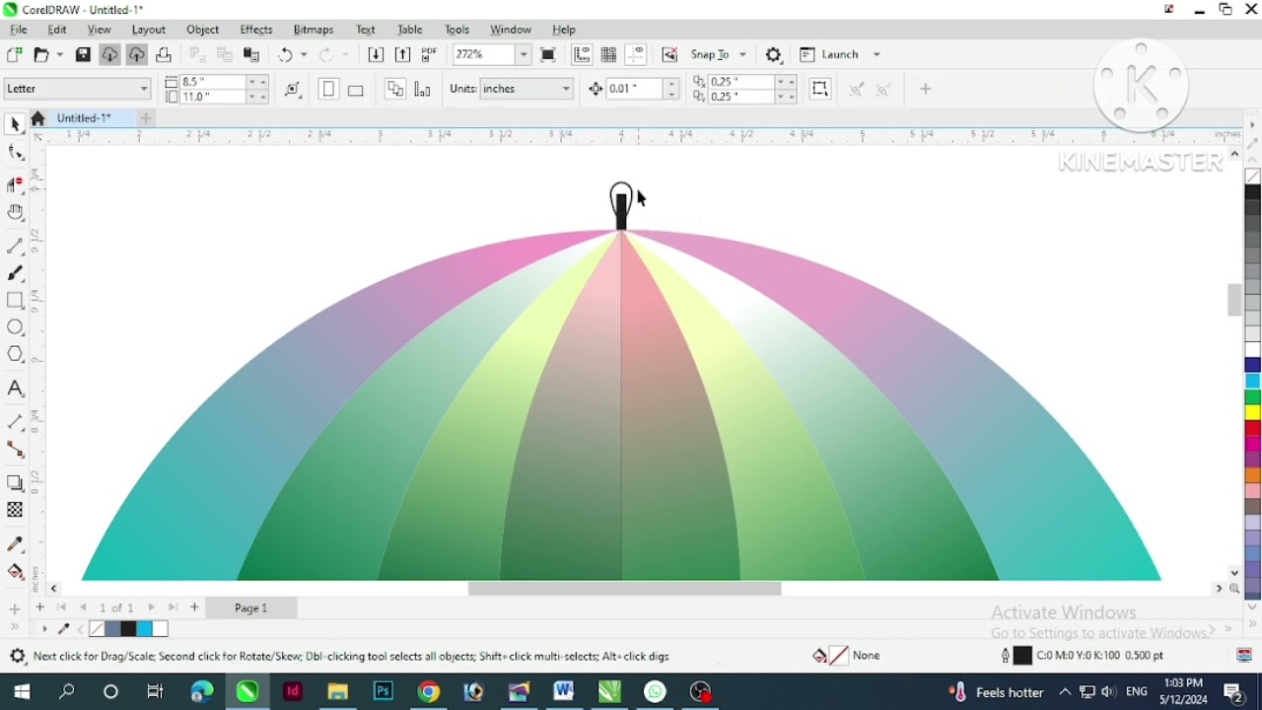1262x710 pixels.
Task: Select the Polygon tool
Action: (15, 355)
